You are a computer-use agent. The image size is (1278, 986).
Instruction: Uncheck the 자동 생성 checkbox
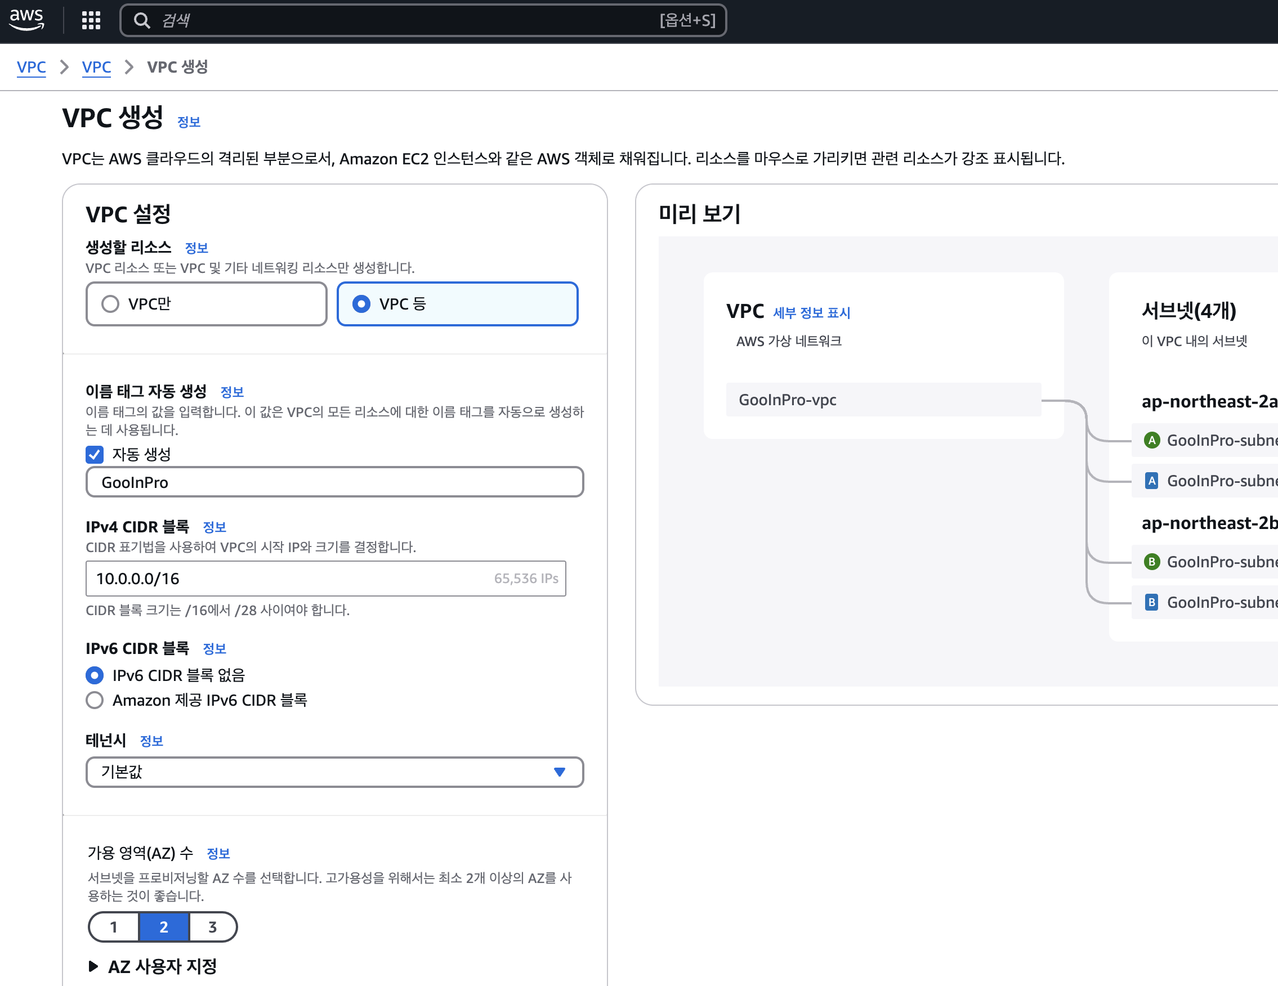(x=94, y=454)
